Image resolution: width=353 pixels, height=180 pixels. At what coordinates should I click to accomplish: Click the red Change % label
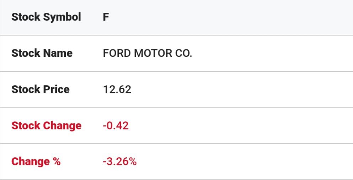click(36, 162)
